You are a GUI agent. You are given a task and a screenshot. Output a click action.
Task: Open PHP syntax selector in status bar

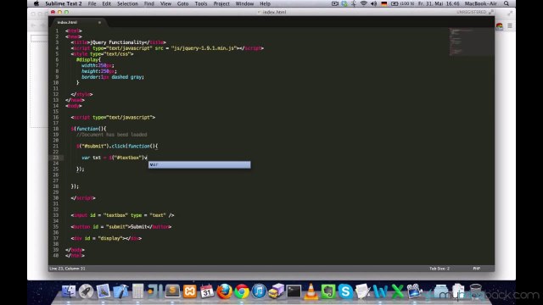(x=476, y=269)
